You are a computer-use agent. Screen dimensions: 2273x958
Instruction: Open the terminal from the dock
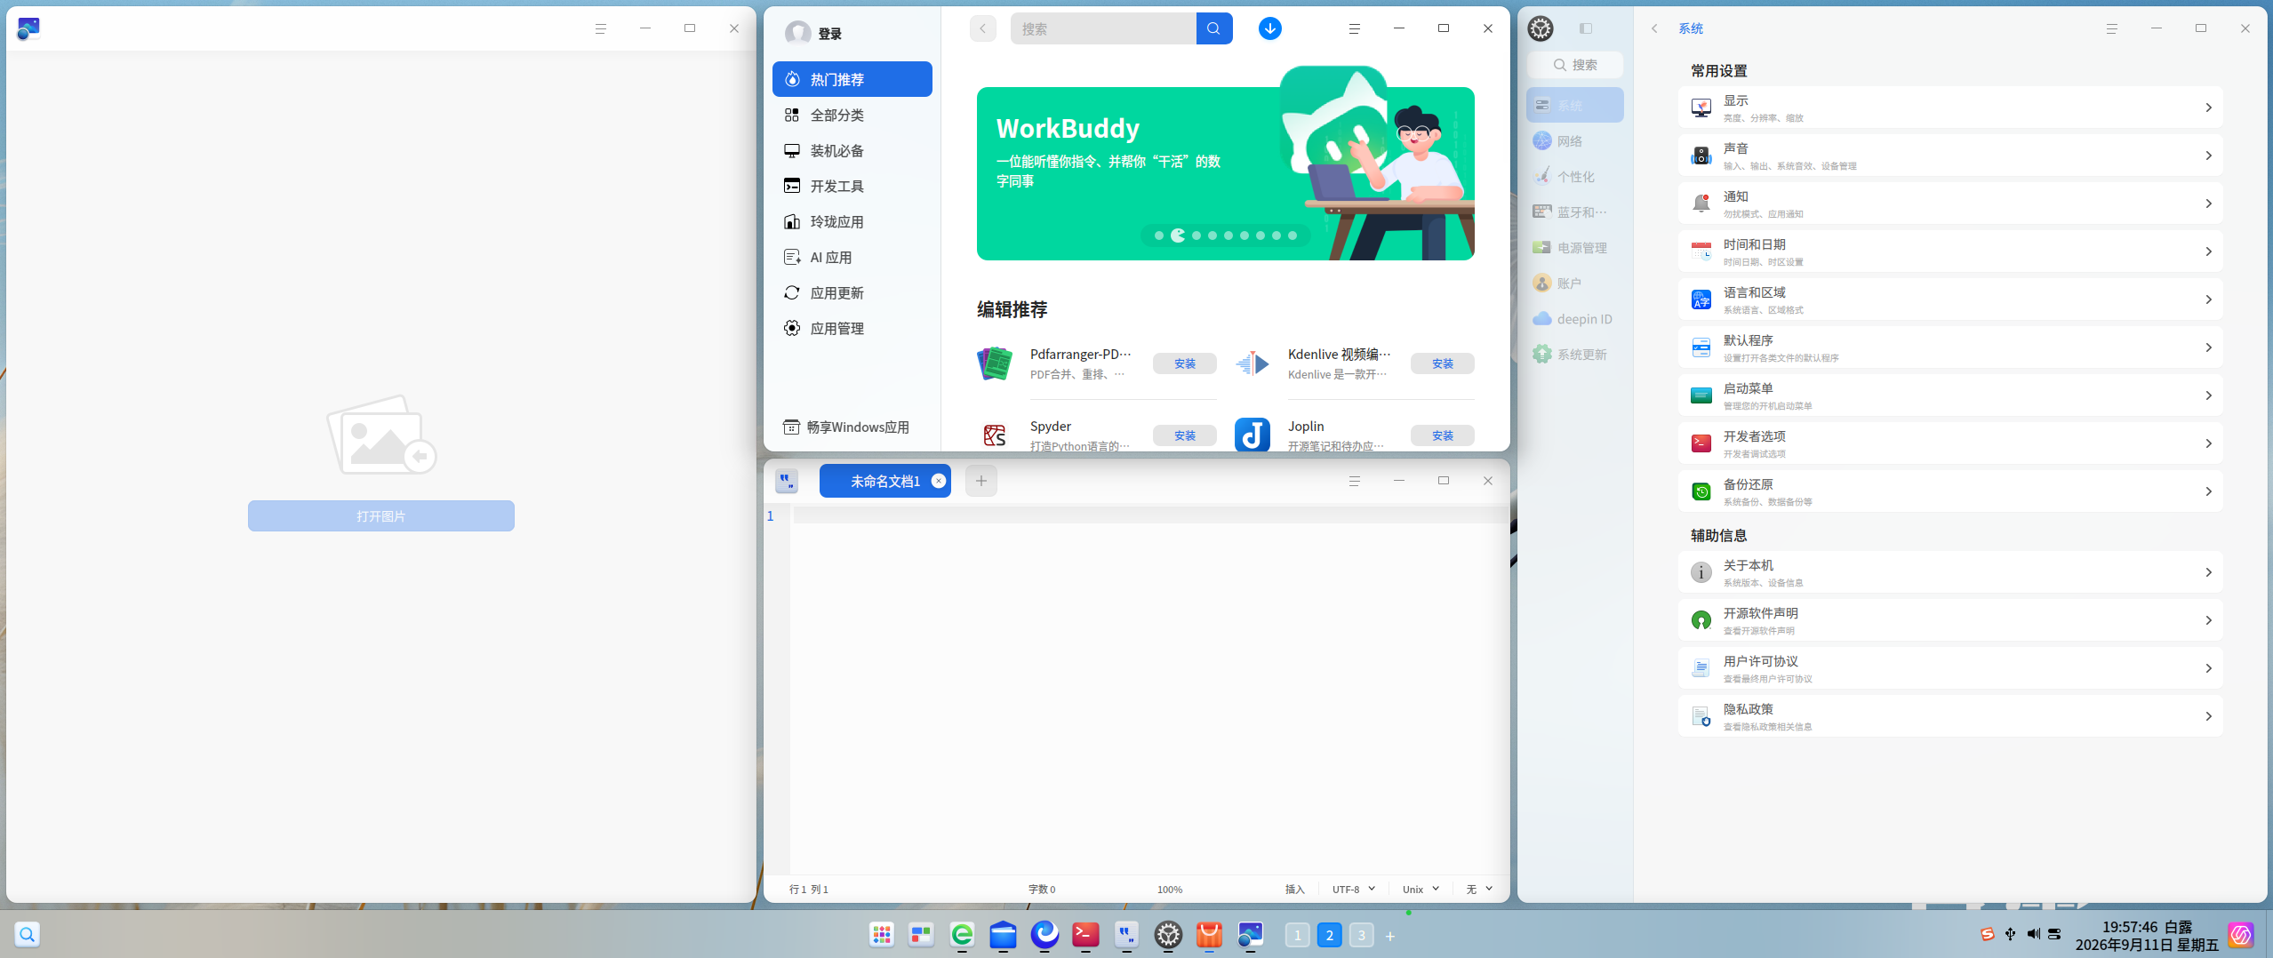(x=1084, y=934)
